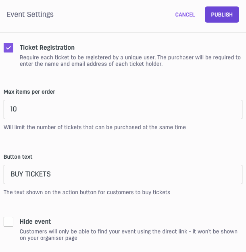
Task: Click the Hide event label
Action: tap(35, 222)
